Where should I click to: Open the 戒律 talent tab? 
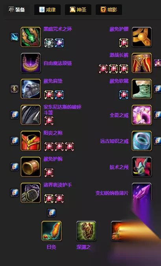[x=47, y=10]
